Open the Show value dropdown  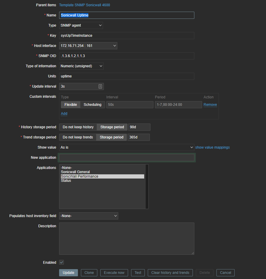tap(127, 147)
